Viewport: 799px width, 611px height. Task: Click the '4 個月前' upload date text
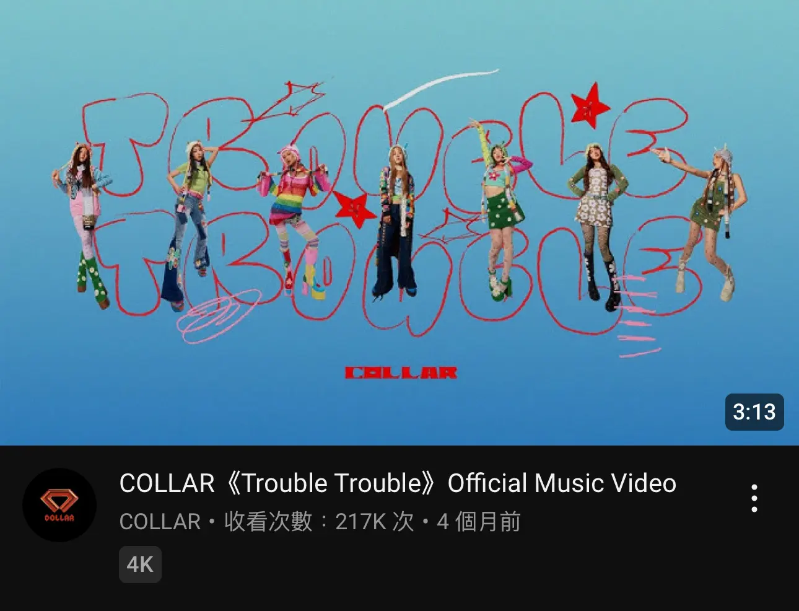click(x=479, y=522)
